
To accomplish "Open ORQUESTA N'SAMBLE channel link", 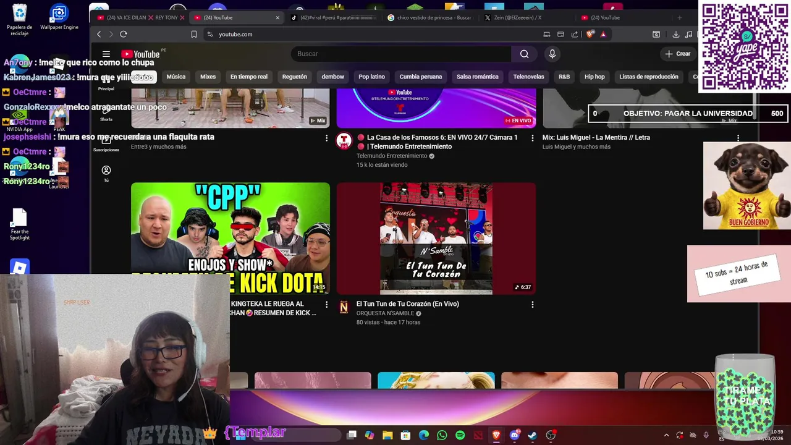I will click(x=385, y=313).
